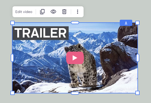Open the three-dot more options menu

tap(78, 12)
